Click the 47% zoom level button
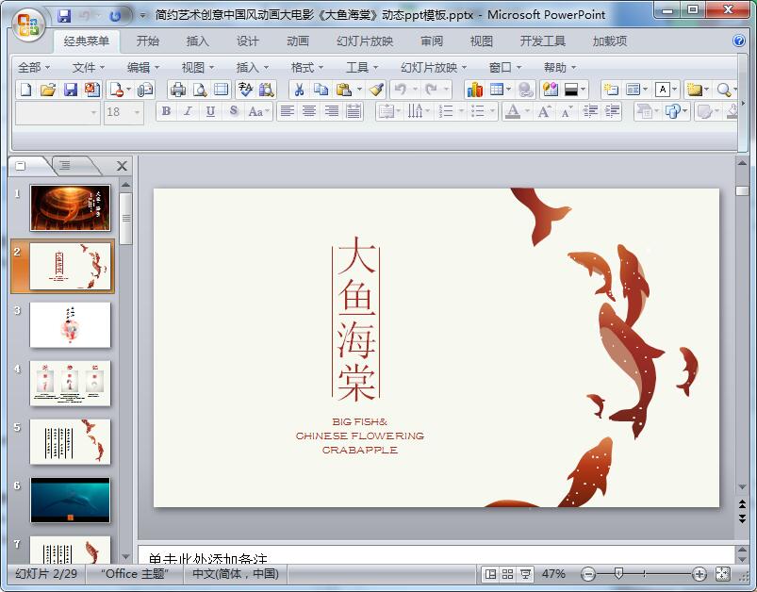Image resolution: width=757 pixels, height=592 pixels. 553,574
